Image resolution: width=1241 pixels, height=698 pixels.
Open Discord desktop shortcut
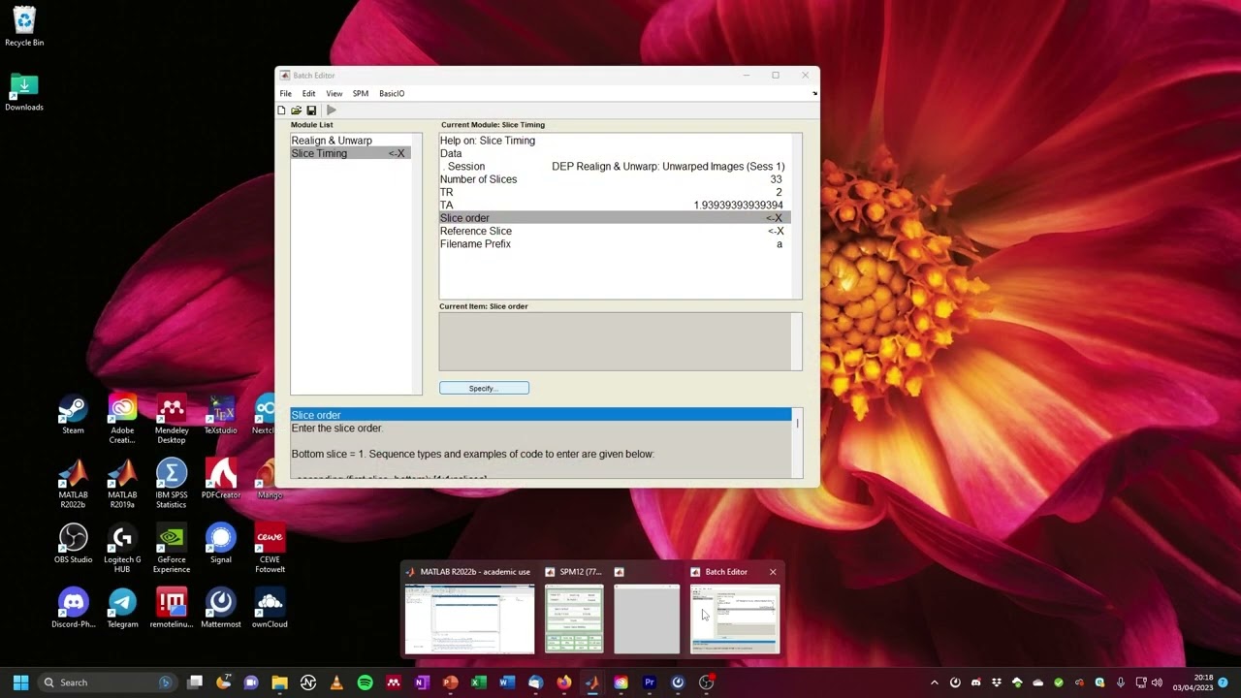point(73,609)
